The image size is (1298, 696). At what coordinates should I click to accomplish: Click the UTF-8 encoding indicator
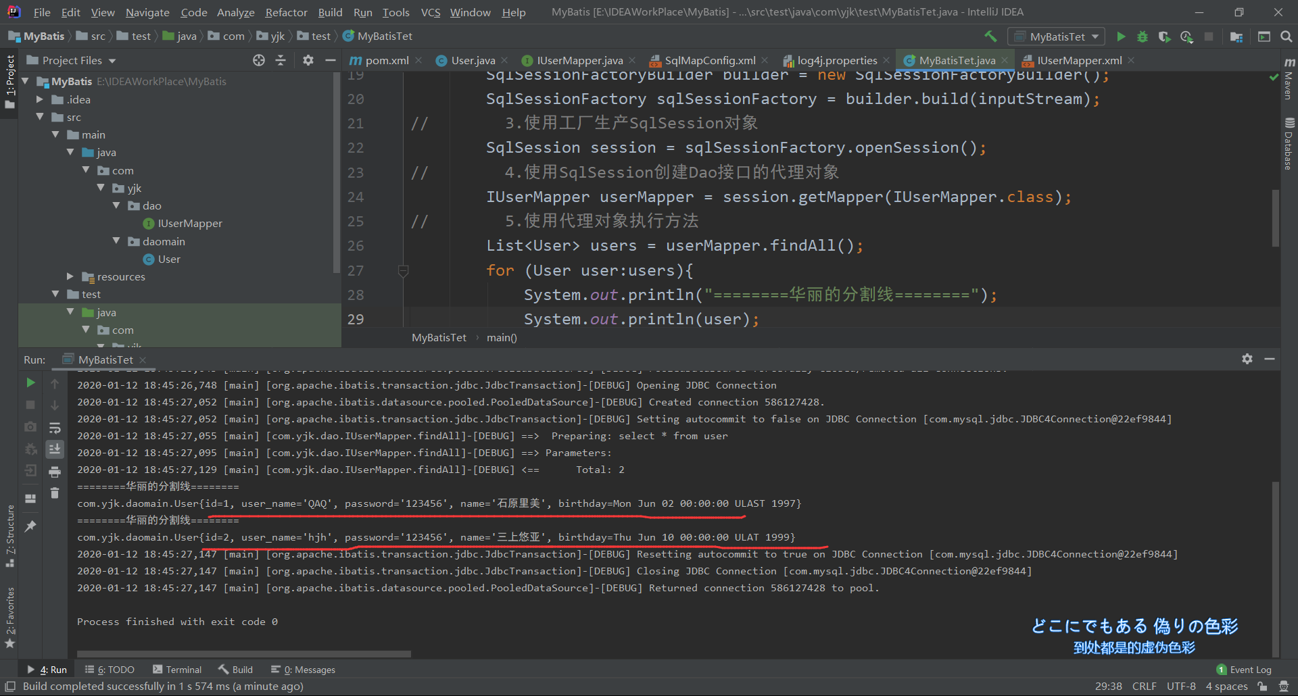1181,686
